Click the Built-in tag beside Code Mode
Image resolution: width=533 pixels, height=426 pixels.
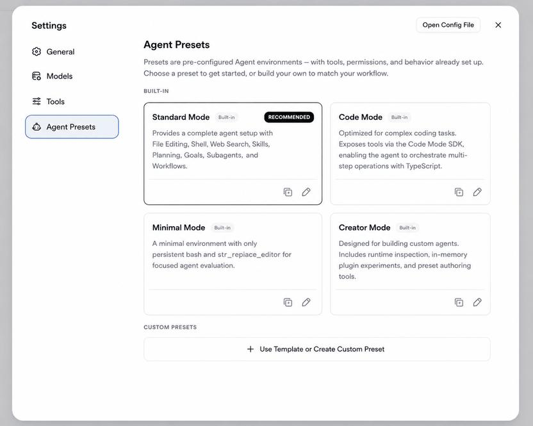[x=399, y=117]
